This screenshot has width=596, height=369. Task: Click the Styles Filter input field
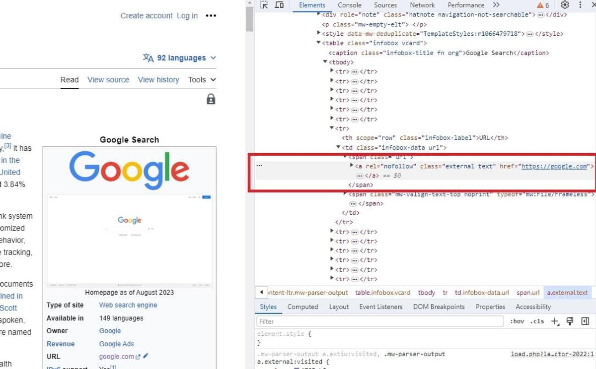click(x=380, y=321)
